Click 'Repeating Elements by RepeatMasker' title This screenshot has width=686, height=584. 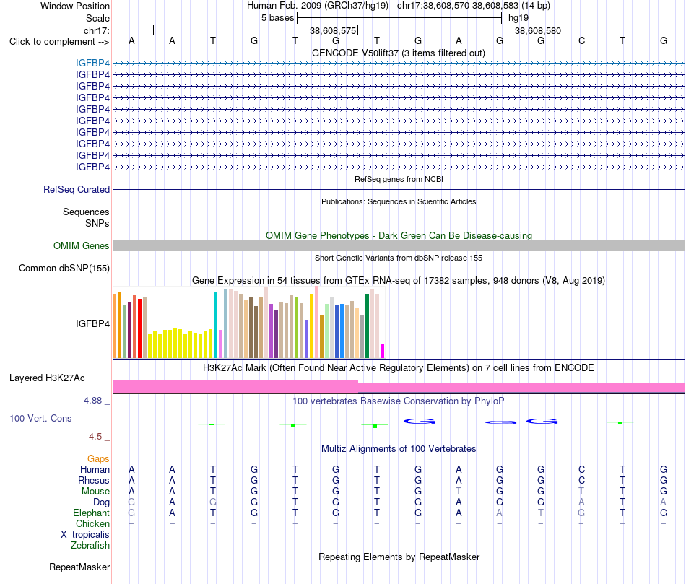coord(399,557)
